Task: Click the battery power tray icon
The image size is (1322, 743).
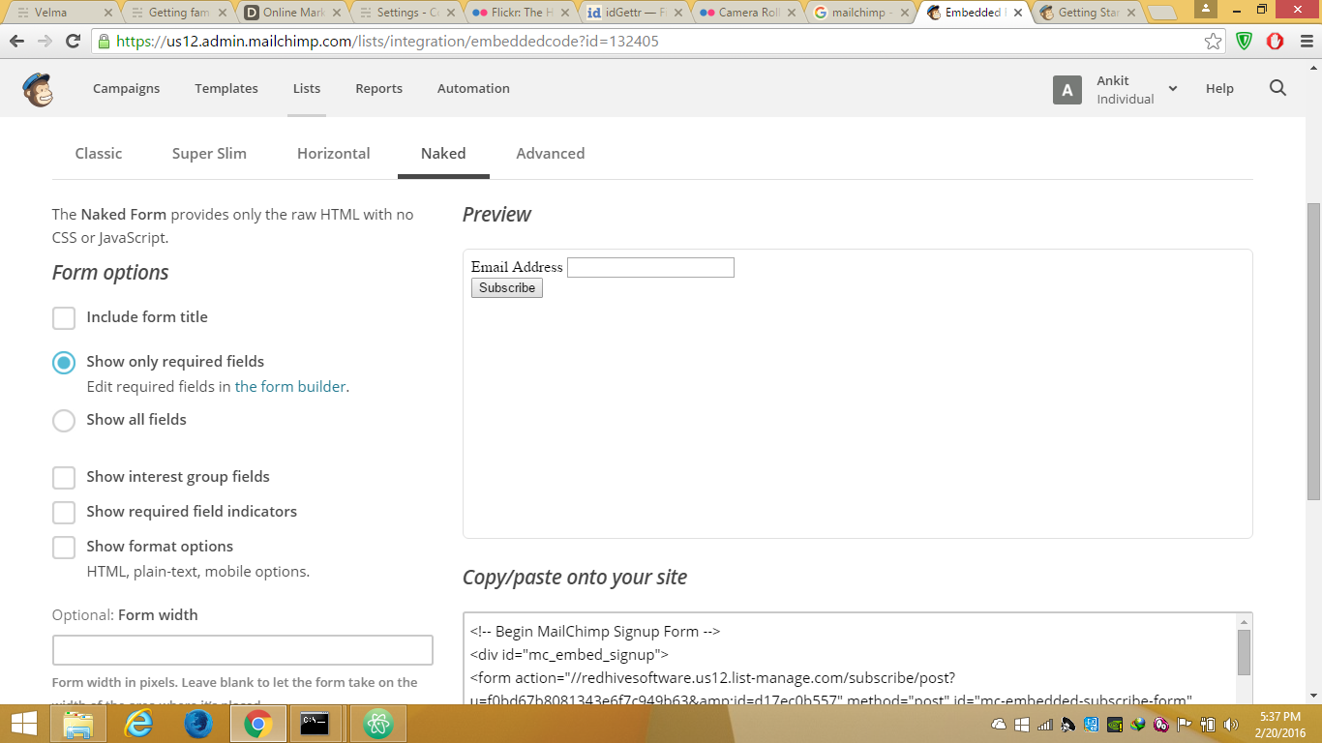Action: (1208, 725)
